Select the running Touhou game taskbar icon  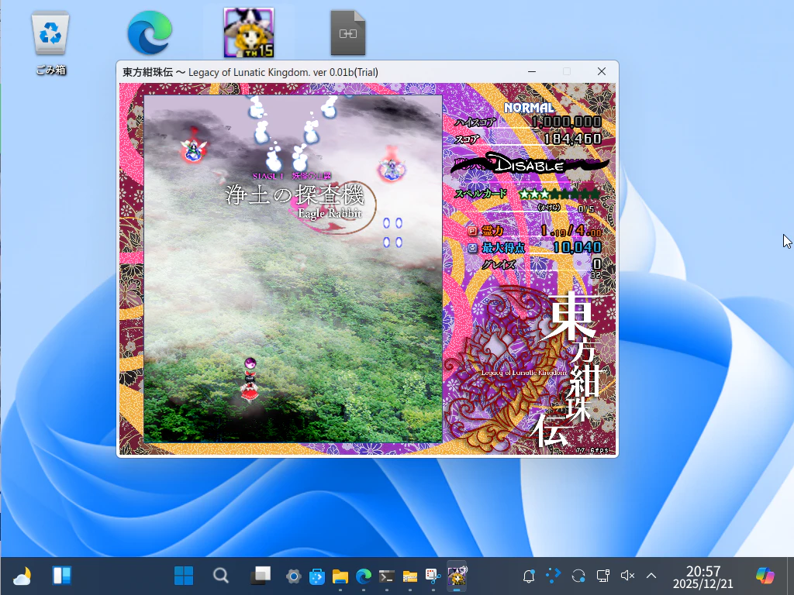[456, 576]
